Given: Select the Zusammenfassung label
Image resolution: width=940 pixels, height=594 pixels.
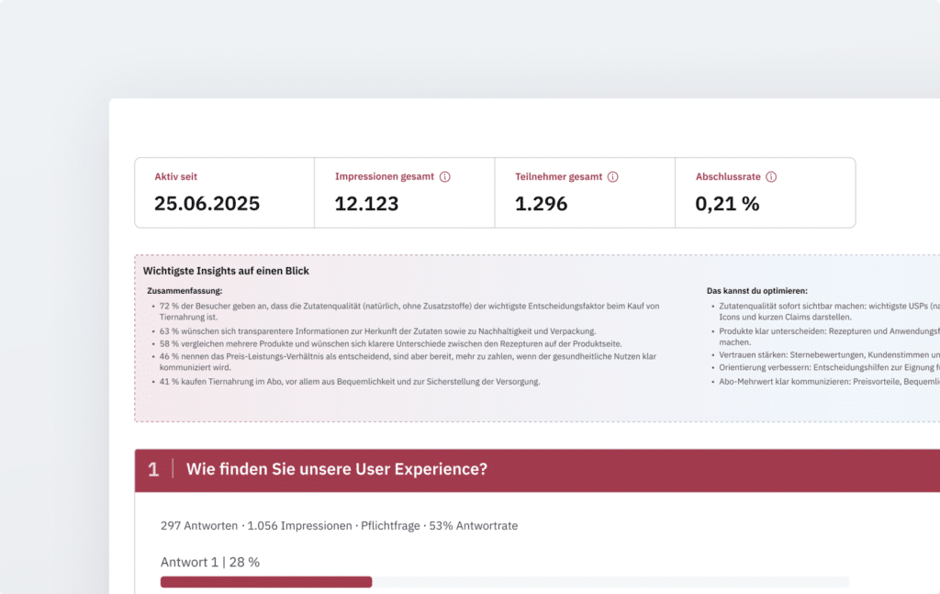Looking at the screenshot, I should tap(185, 291).
